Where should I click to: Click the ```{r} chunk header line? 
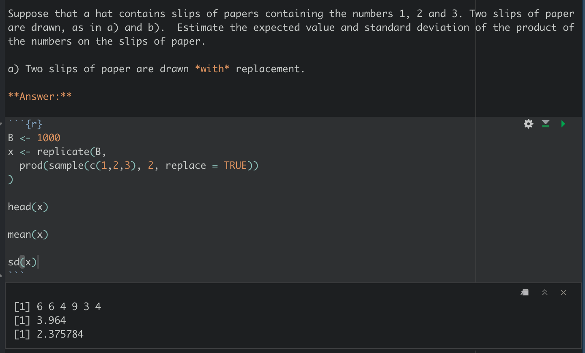pyautogui.click(x=25, y=124)
